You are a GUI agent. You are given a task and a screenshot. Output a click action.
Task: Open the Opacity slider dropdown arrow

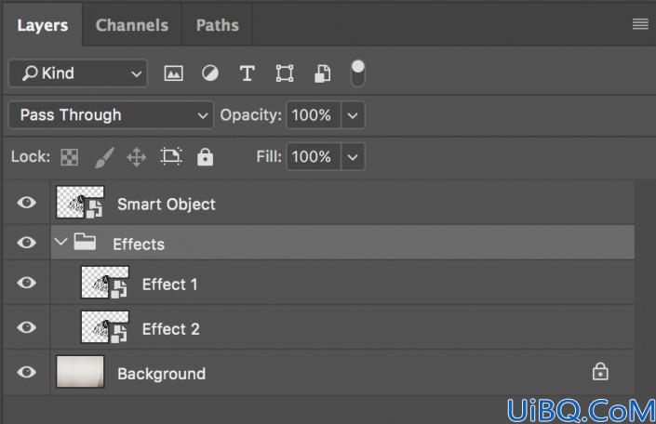pyautogui.click(x=353, y=115)
